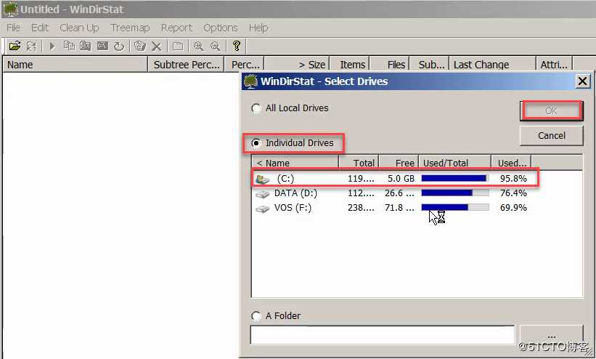Sort drives by Free column header
This screenshot has width=596, height=359.
pos(399,163)
